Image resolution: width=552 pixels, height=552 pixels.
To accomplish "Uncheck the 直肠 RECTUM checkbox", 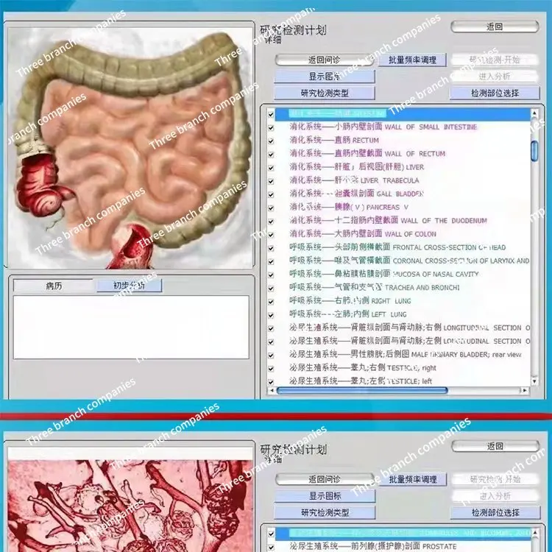I will [271, 141].
